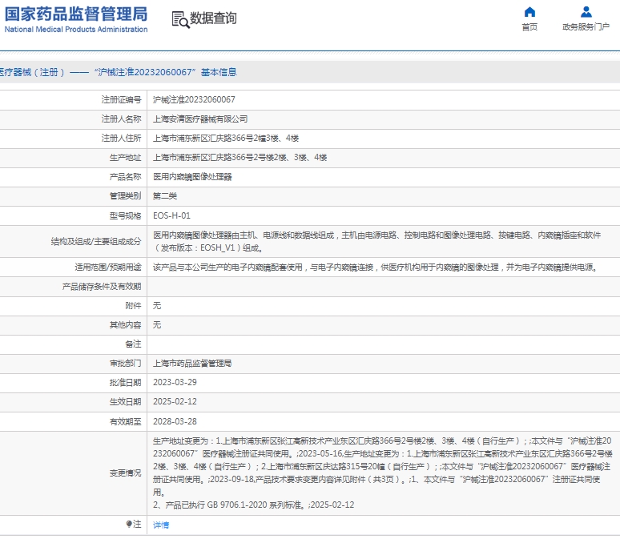The image size is (620, 539).
Task: Click the 适用范围/预期用途 description value
Action: click(375, 267)
